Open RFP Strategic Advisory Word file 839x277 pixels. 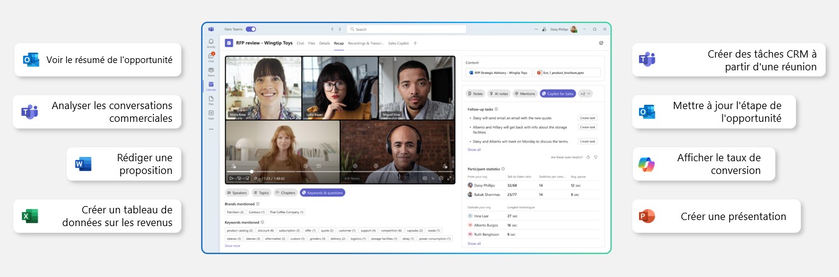pos(499,73)
